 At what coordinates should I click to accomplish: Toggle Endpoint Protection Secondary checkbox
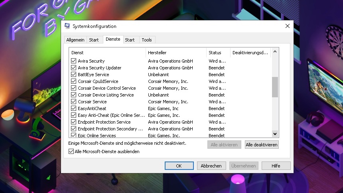pos(74,129)
